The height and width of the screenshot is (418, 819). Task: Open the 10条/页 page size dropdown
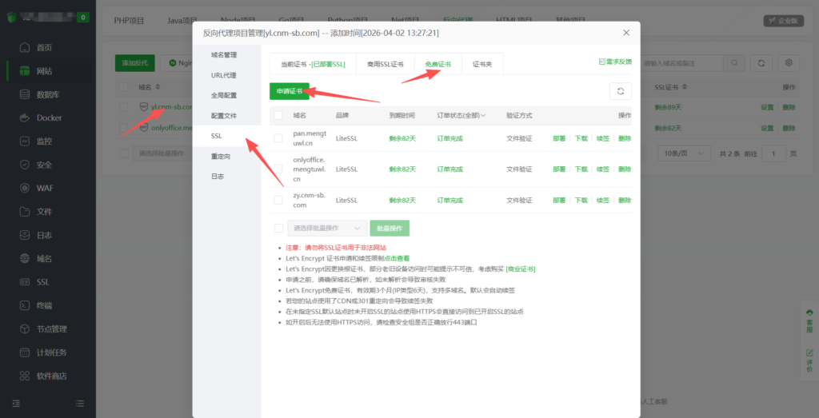coord(685,153)
